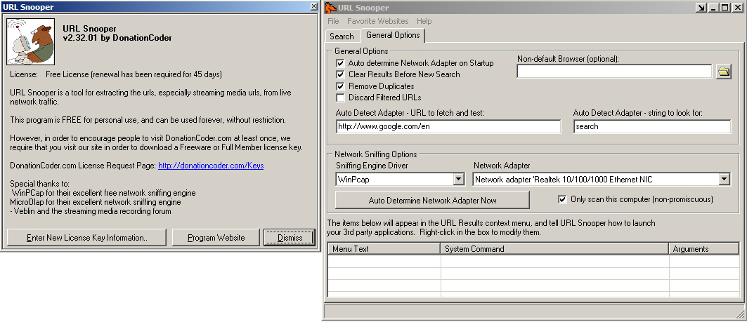Browse for a non-default browser using folder icon
Viewport: 747px width, 322px height.
tap(724, 72)
